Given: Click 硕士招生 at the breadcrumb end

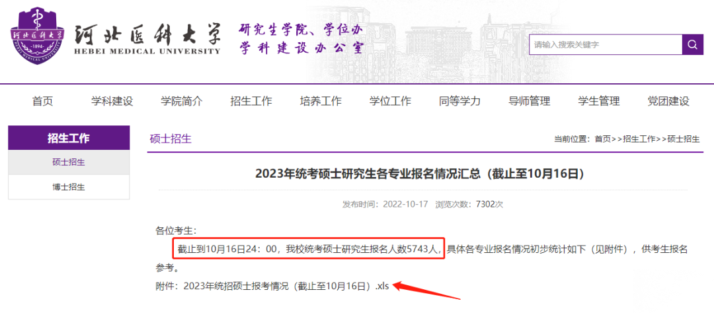Looking at the screenshot, I should pos(684,139).
